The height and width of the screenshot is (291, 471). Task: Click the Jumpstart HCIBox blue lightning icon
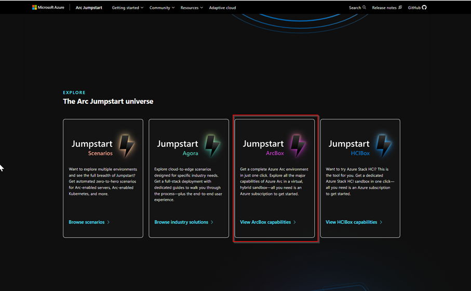pyautogui.click(x=383, y=146)
